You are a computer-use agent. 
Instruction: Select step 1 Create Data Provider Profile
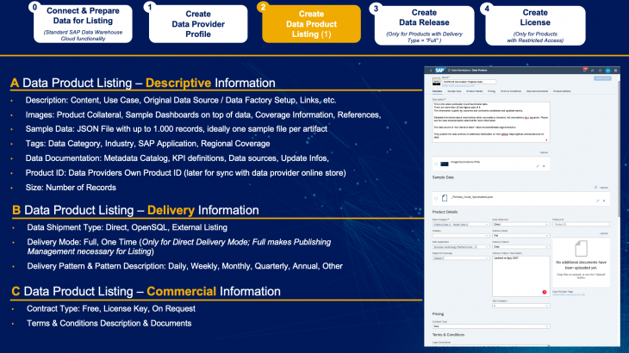198,24
